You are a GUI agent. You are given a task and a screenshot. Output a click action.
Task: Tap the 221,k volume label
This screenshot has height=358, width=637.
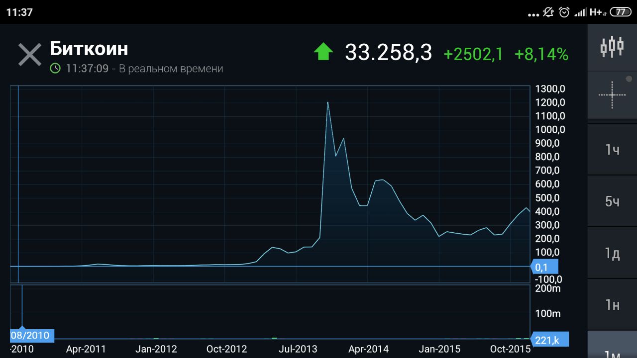[x=549, y=340]
